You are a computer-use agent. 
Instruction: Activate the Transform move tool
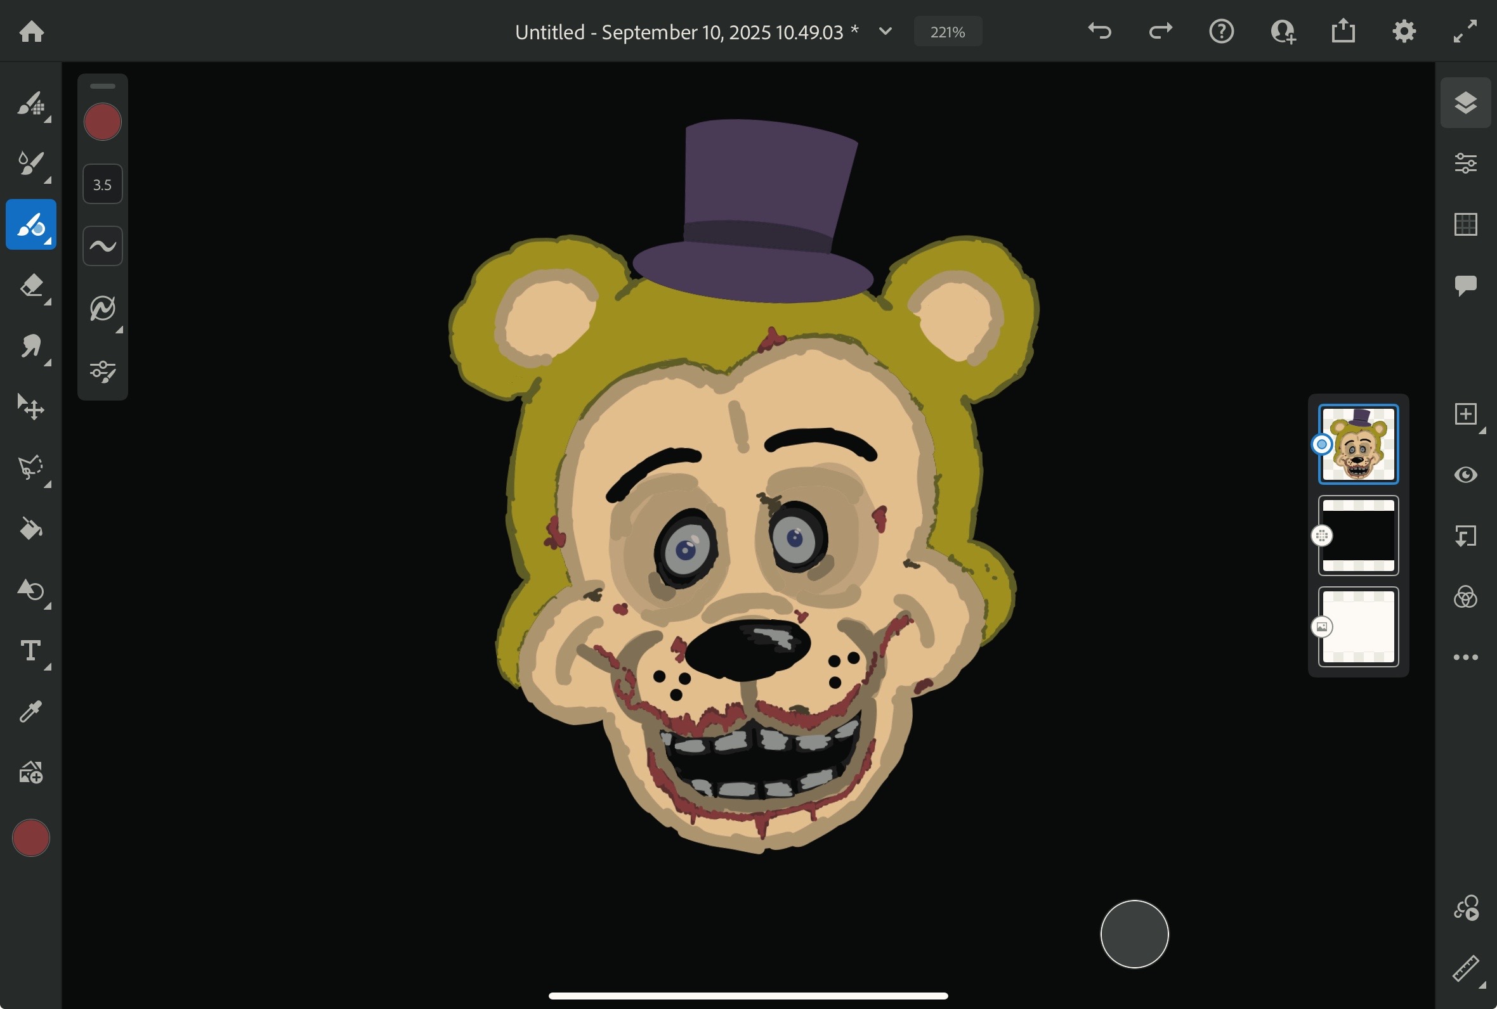pyautogui.click(x=31, y=407)
